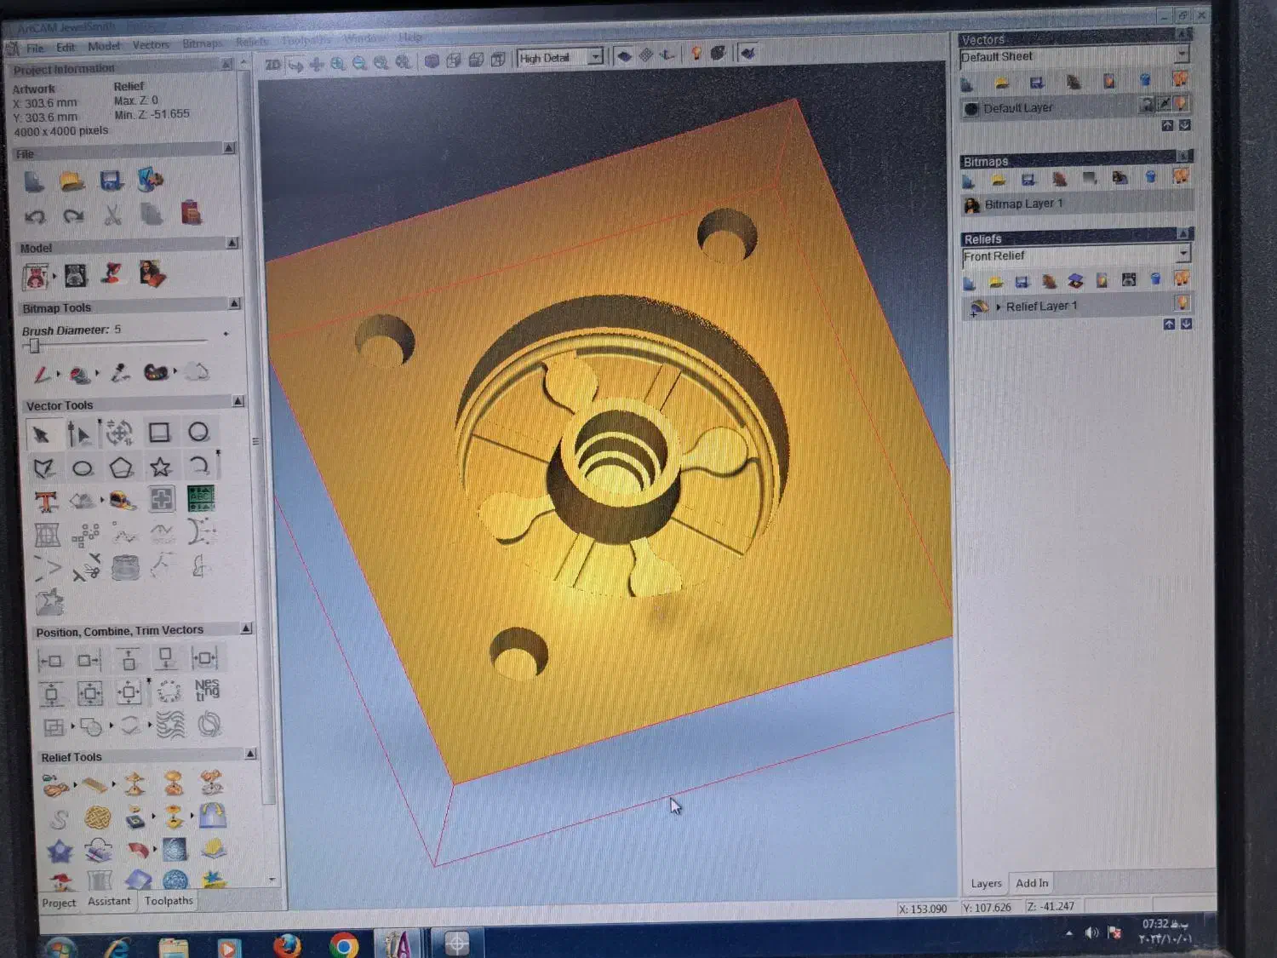Select the Create Star vector tool
Viewport: 1277px width, 958px height.
click(x=160, y=467)
